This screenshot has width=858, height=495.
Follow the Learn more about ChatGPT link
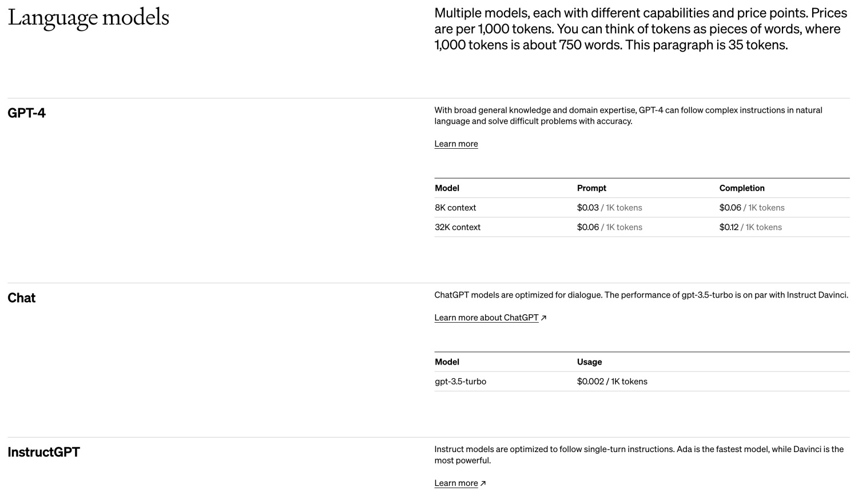(486, 318)
